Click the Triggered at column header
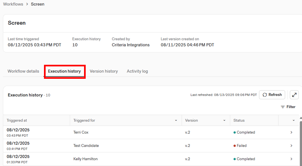The width and height of the screenshot is (302, 166). [17, 120]
